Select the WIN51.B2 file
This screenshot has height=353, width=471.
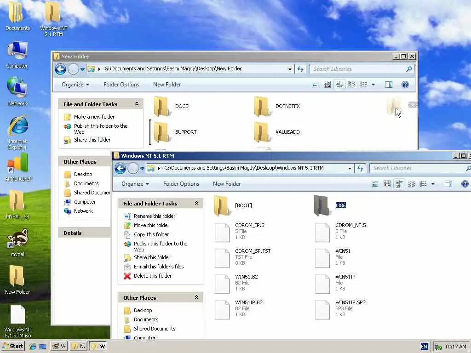pos(236,283)
